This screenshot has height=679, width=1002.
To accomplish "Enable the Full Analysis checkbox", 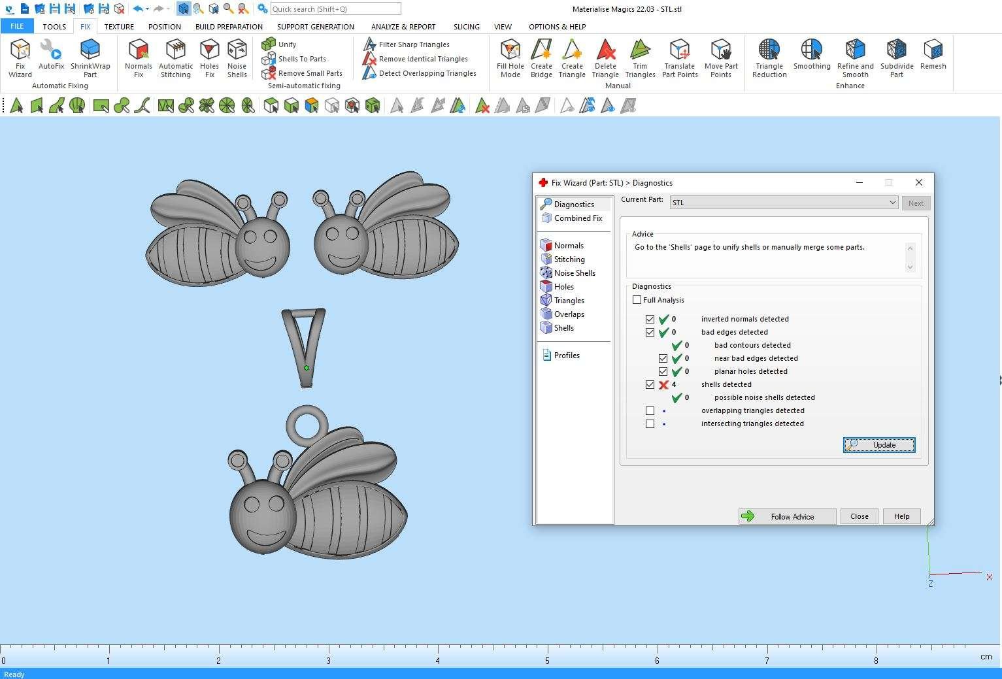I will [637, 300].
